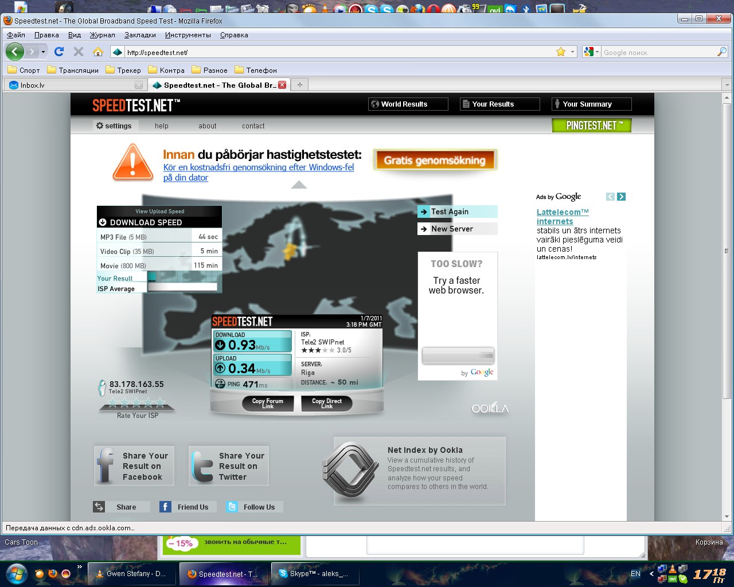This screenshot has width=734, height=587.
Task: Click the Twitter bird icon beside Follow Us
Action: [x=232, y=507]
